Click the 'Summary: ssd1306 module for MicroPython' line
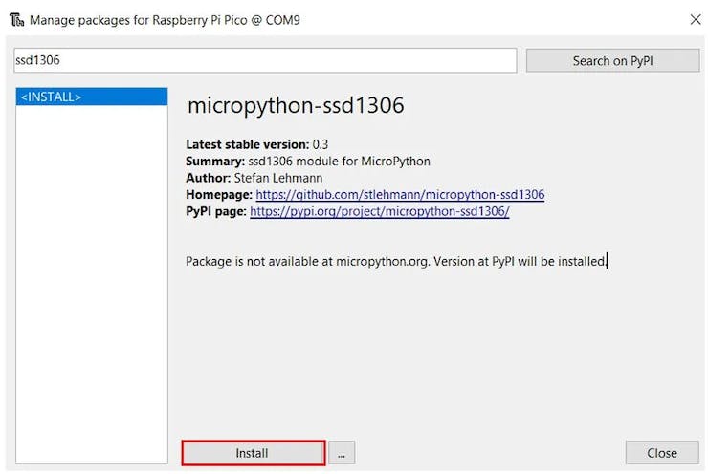708x474 pixels. coord(308,161)
